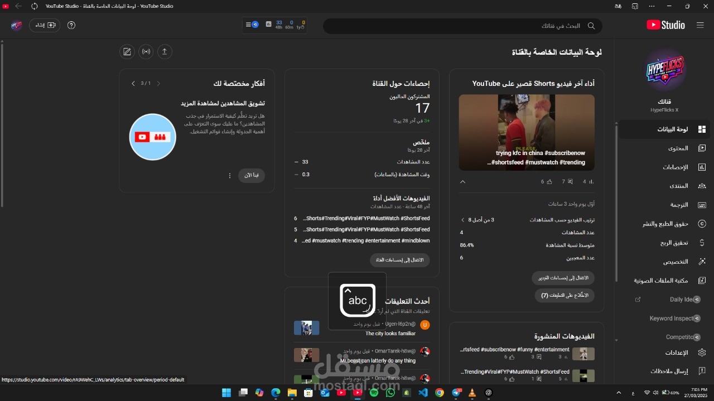714x401 pixels.
Task: Open comment 'The city looks familiar'
Action: (x=390, y=334)
